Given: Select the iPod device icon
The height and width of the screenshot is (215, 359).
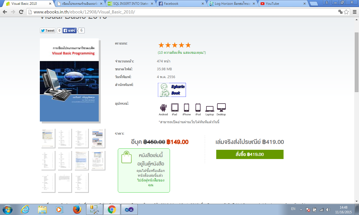Looking at the screenshot, I should (198, 109).
